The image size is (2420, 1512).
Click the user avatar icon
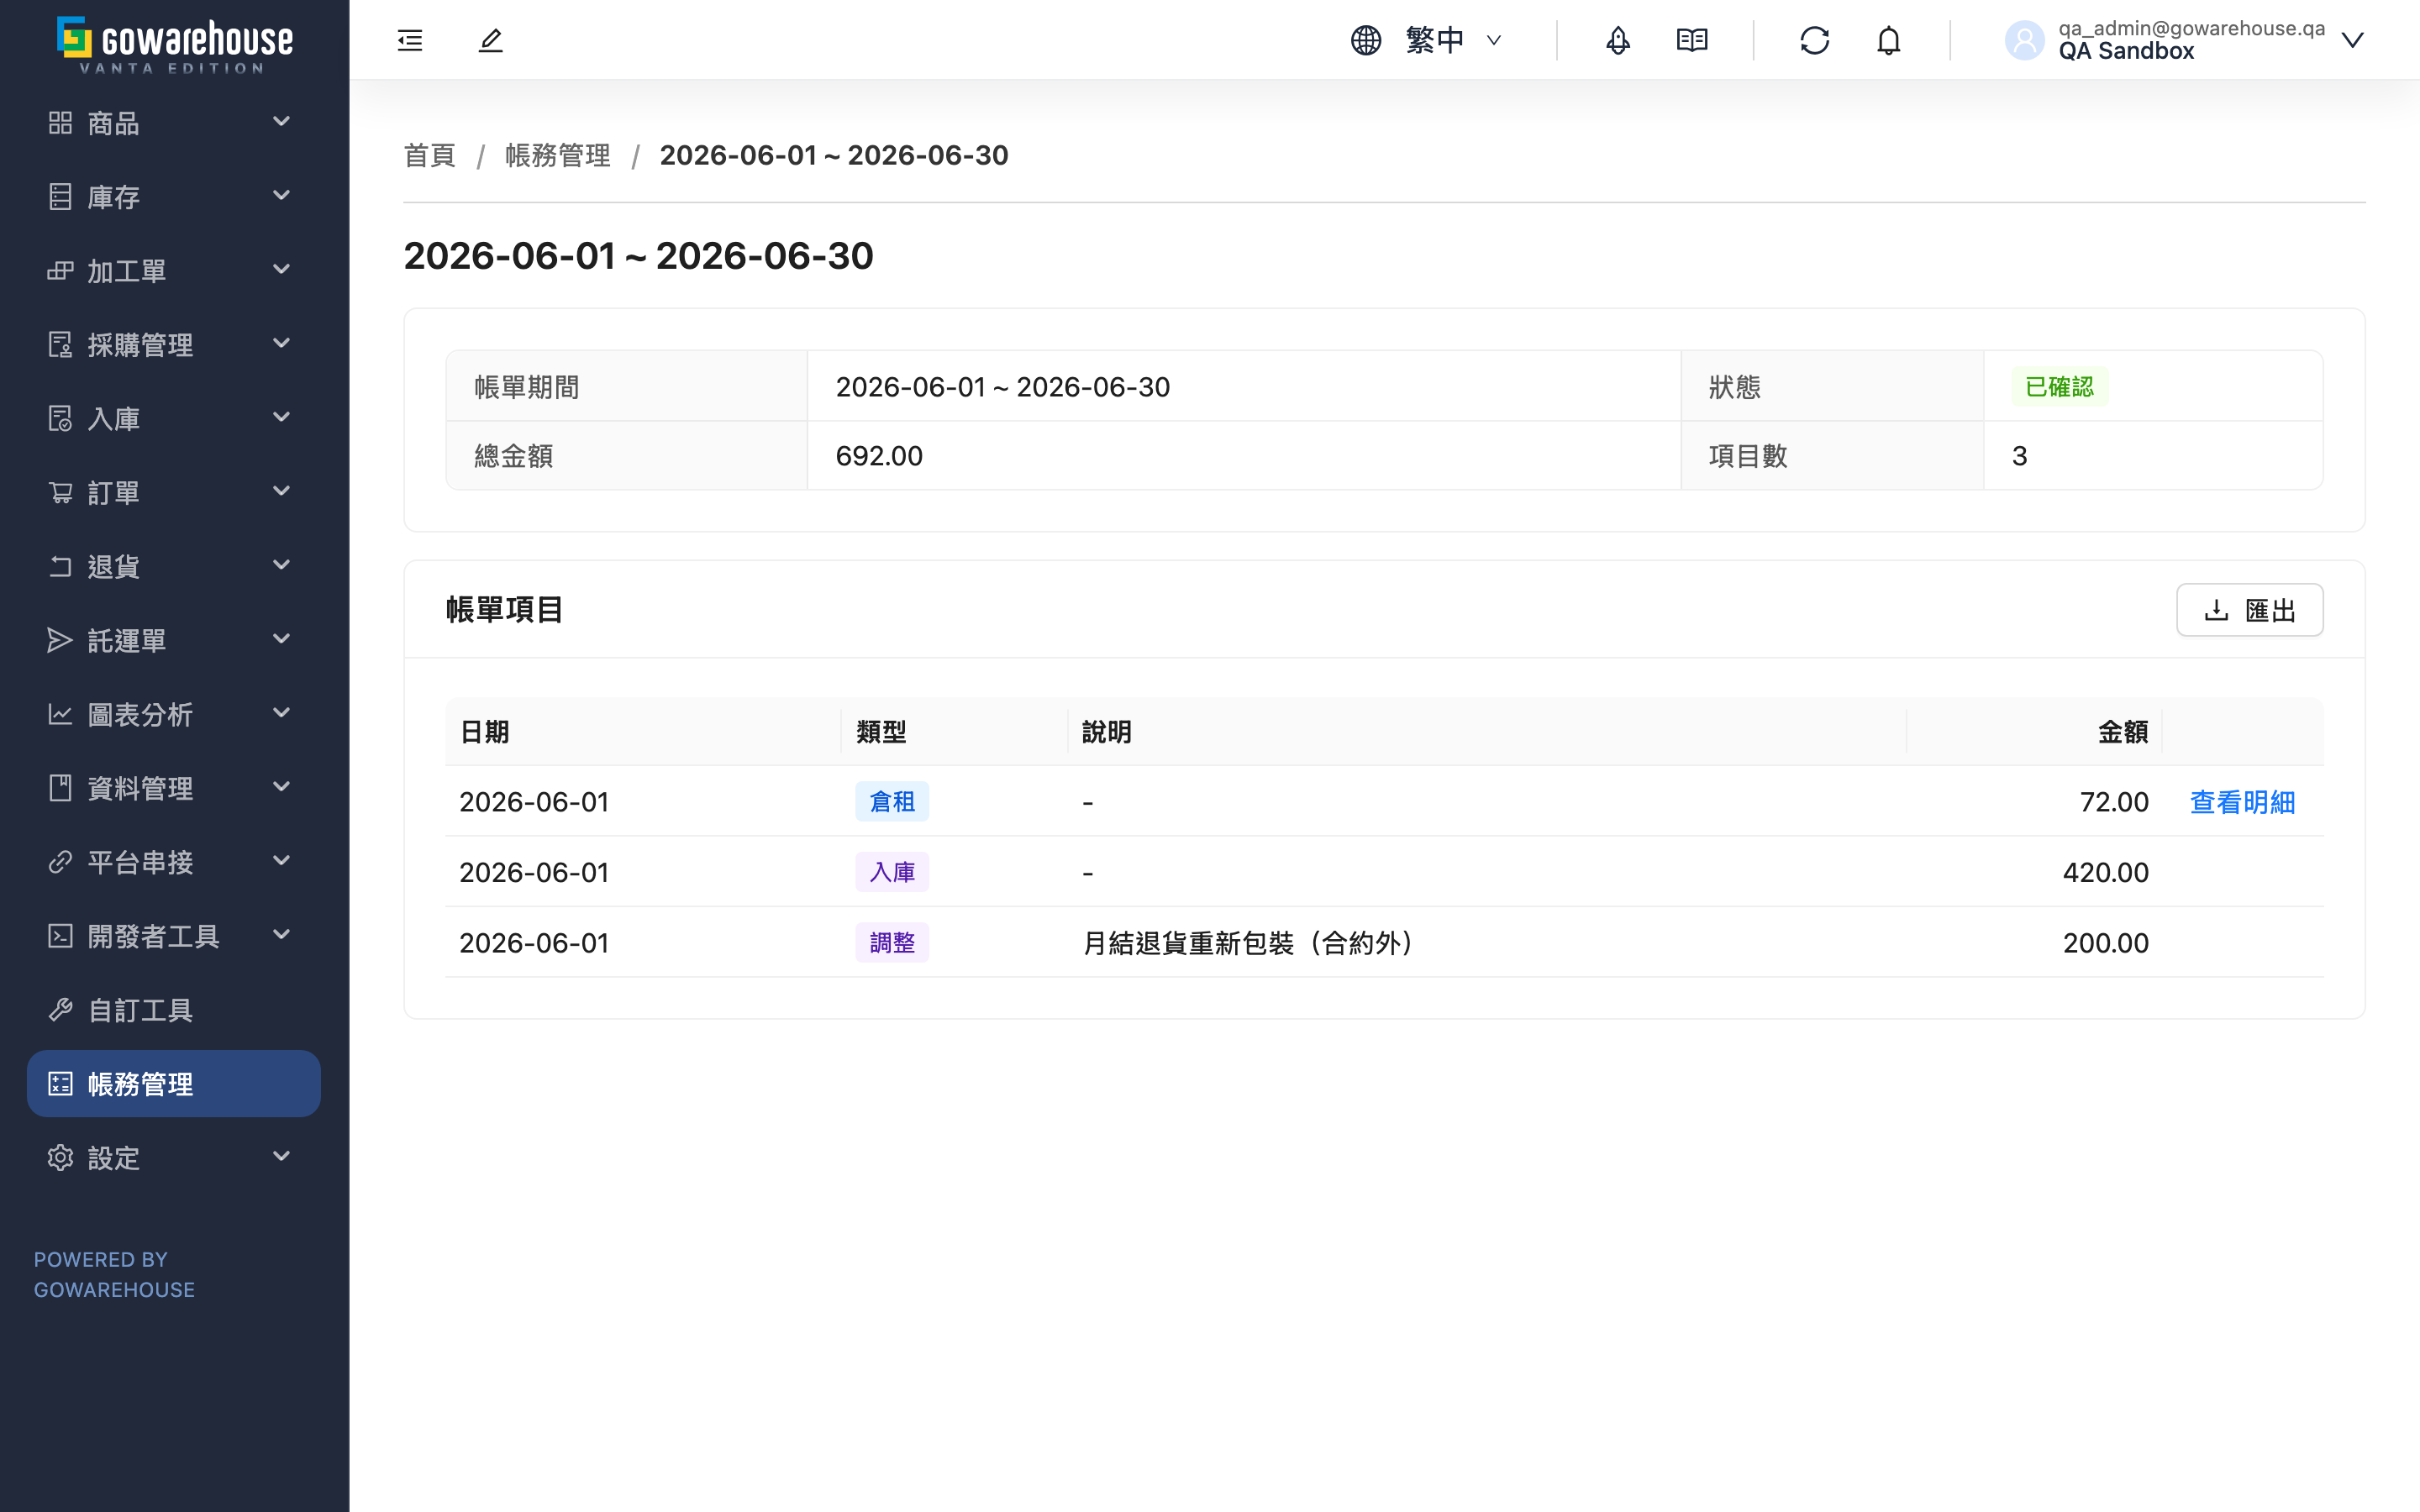tap(2025, 40)
